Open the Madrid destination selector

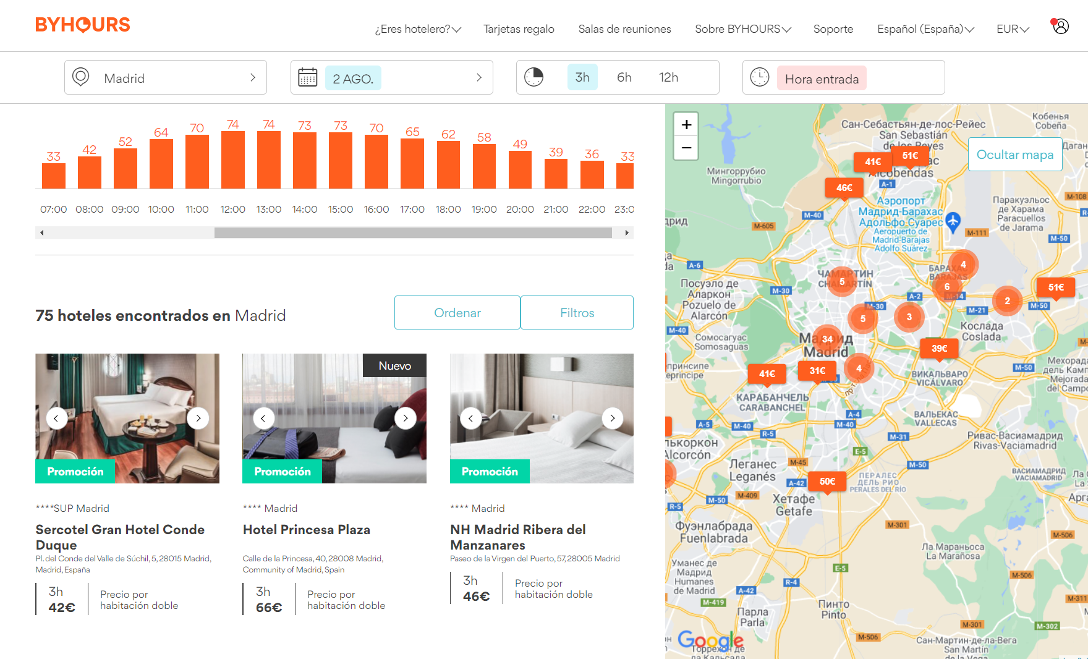pyautogui.click(x=166, y=77)
